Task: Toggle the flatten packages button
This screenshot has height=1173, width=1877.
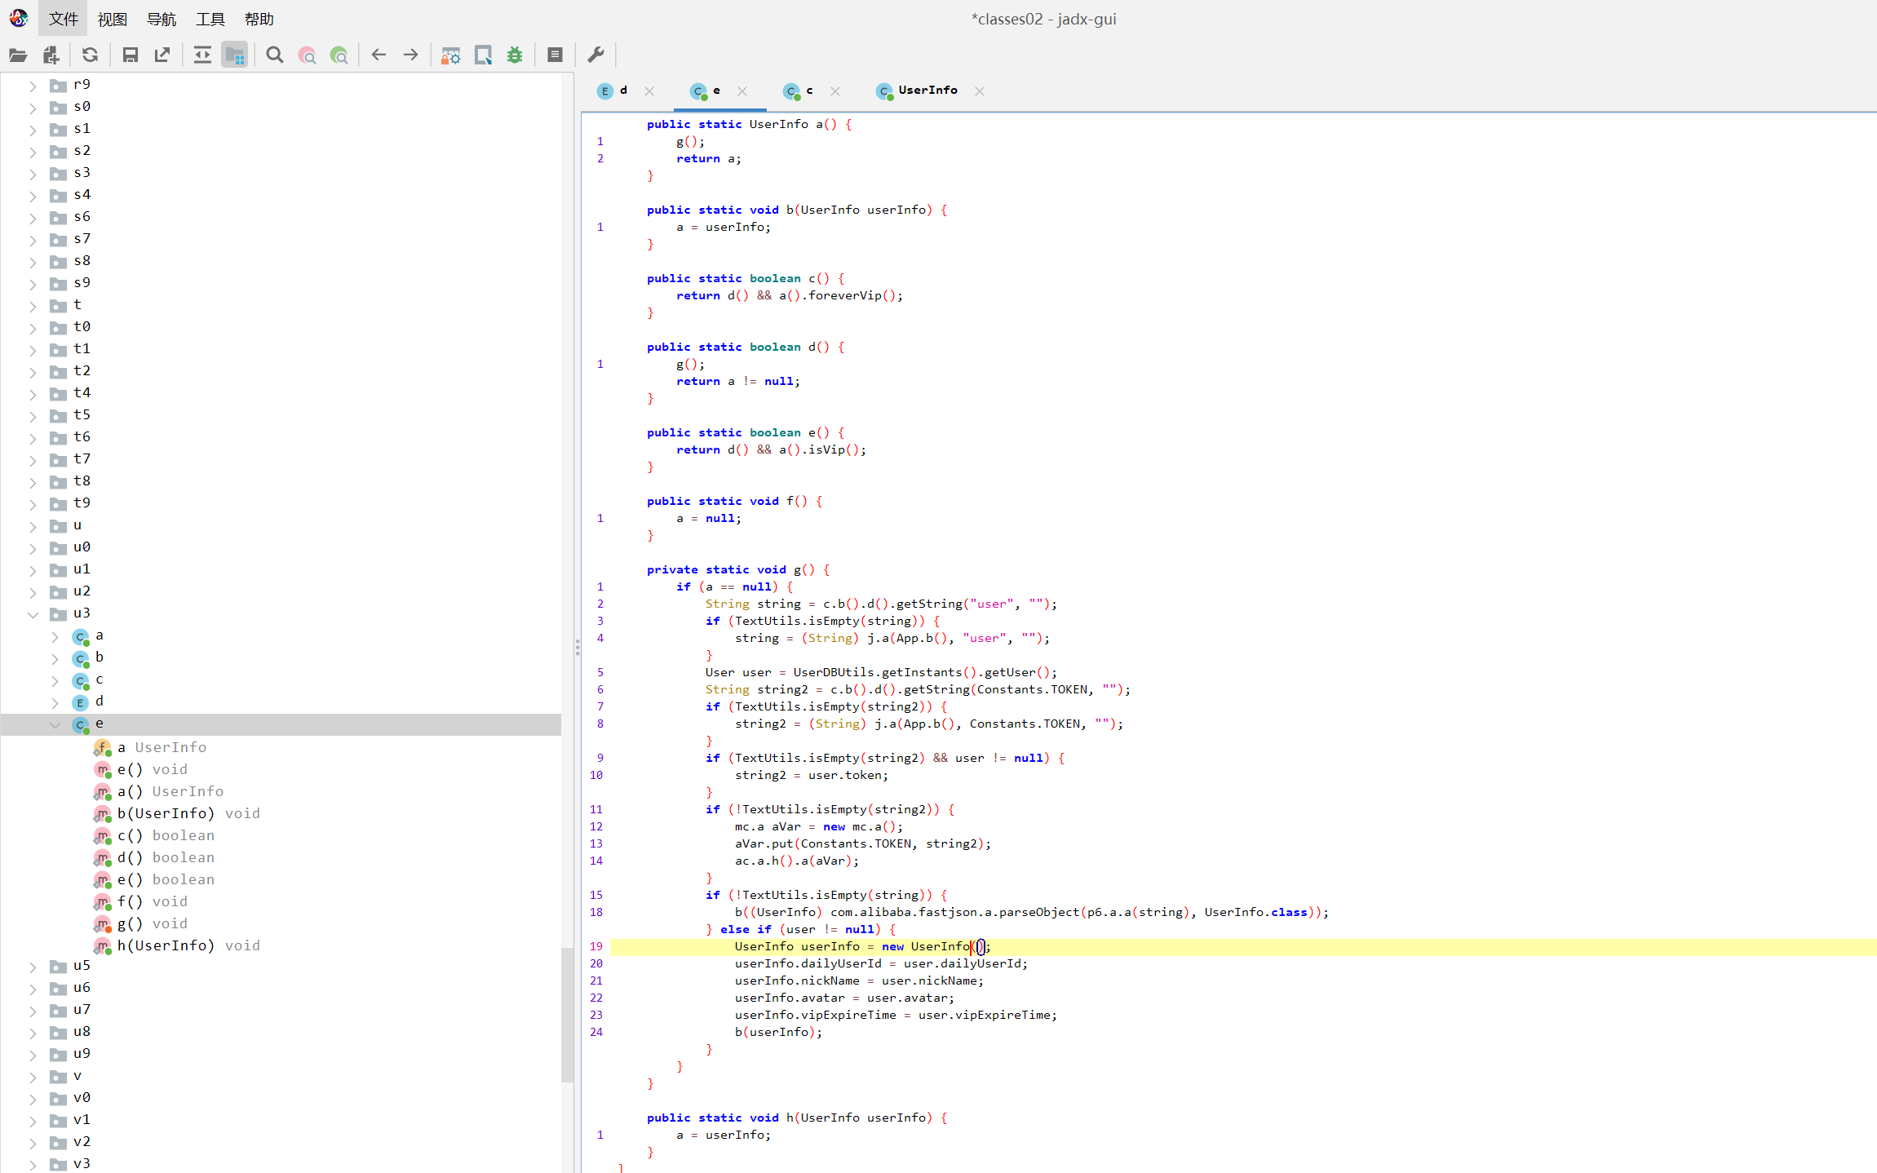Action: coord(234,55)
